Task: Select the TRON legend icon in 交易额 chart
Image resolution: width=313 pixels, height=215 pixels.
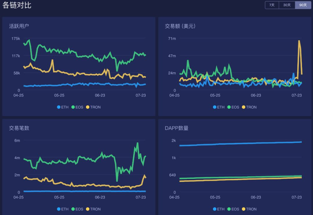Action: point(243,107)
